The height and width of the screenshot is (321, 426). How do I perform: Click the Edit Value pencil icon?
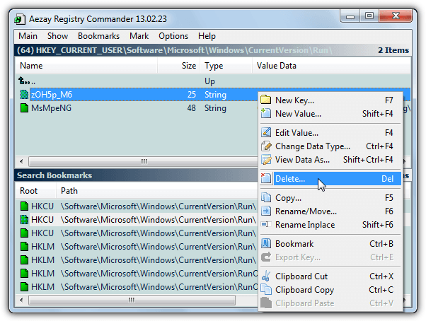click(x=265, y=132)
